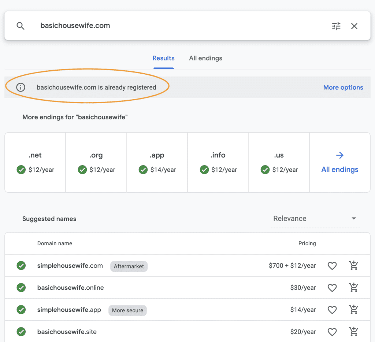Click the Domain name column header

(x=55, y=244)
